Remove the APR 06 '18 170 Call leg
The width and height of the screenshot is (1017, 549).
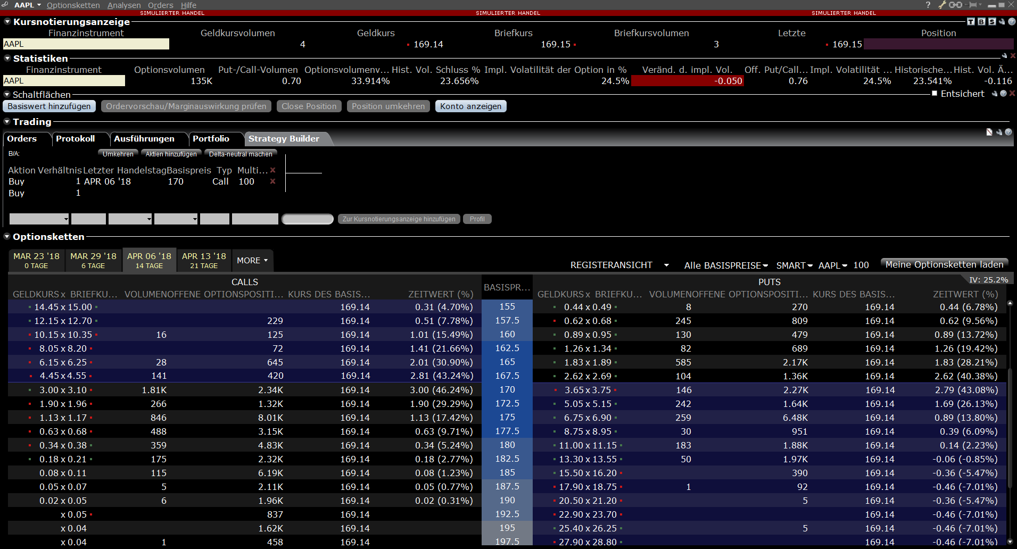point(273,181)
